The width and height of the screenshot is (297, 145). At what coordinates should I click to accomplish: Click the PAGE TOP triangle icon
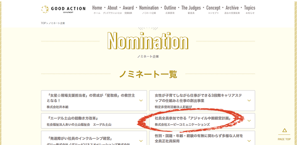(284, 130)
